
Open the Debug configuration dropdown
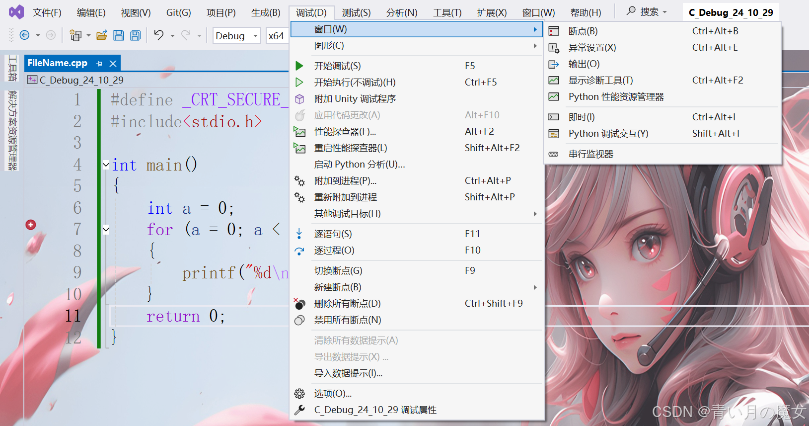237,36
